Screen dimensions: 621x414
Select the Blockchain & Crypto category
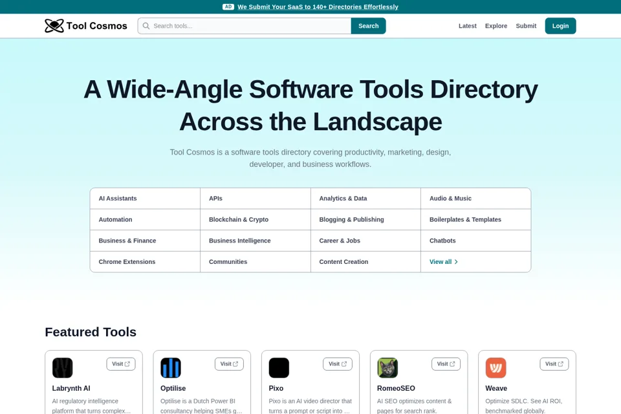tap(256, 219)
